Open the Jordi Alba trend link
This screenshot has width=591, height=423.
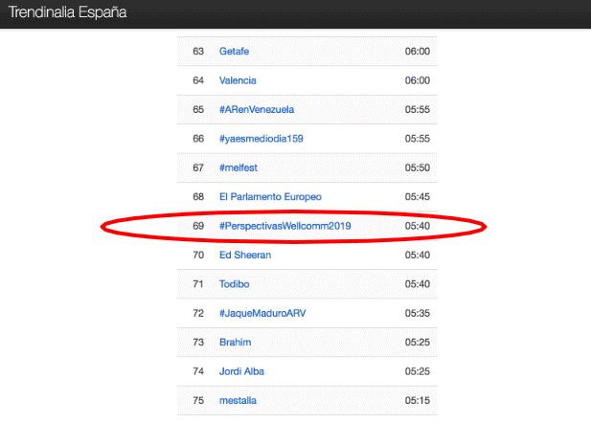(x=241, y=371)
